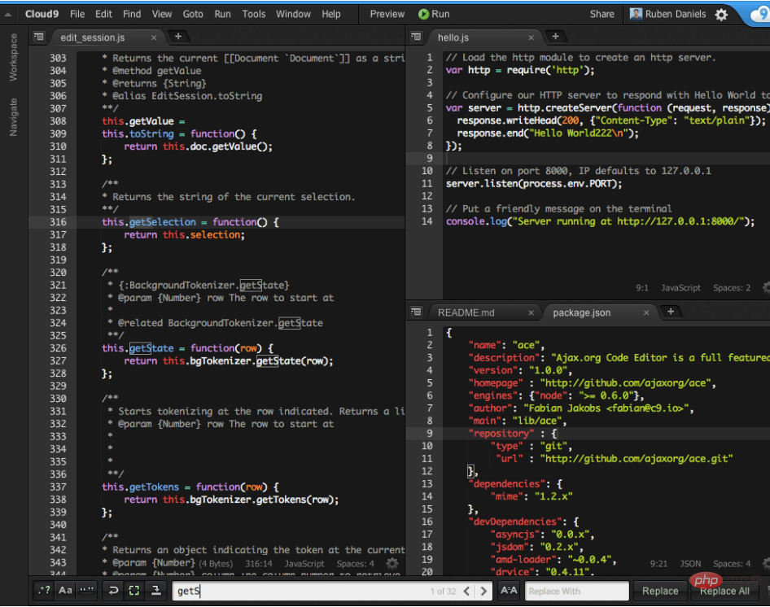Viewport: 770px width, 607px height.
Task: Change JSON syntax mode in package.json status bar
Action: [x=690, y=564]
